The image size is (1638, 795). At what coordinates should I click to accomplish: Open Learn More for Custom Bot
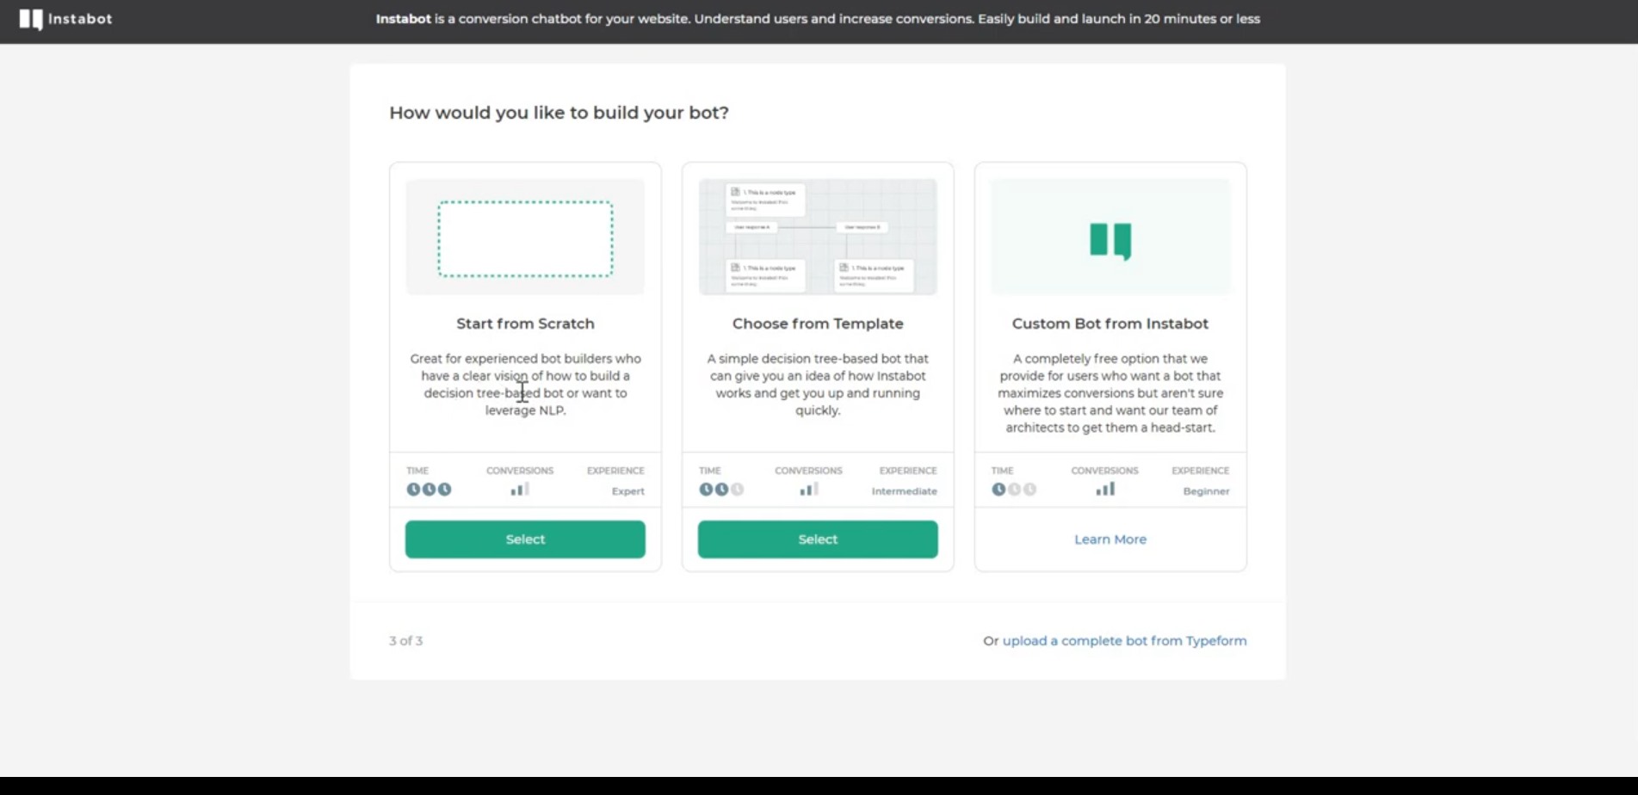[x=1110, y=539]
